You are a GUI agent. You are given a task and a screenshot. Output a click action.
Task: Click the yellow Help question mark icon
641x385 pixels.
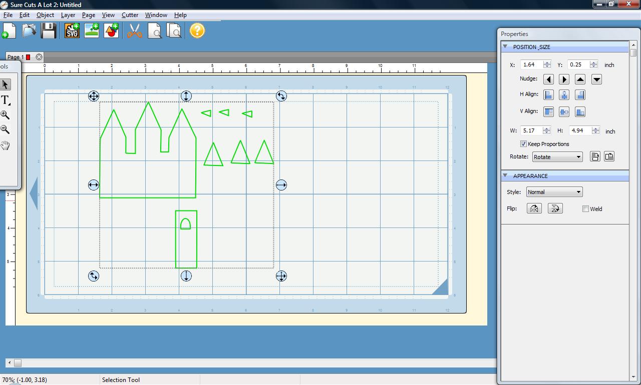click(x=197, y=31)
